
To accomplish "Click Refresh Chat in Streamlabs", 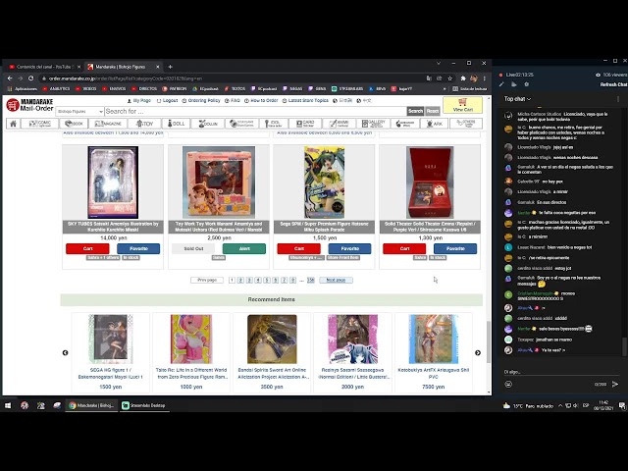I will pyautogui.click(x=613, y=84).
